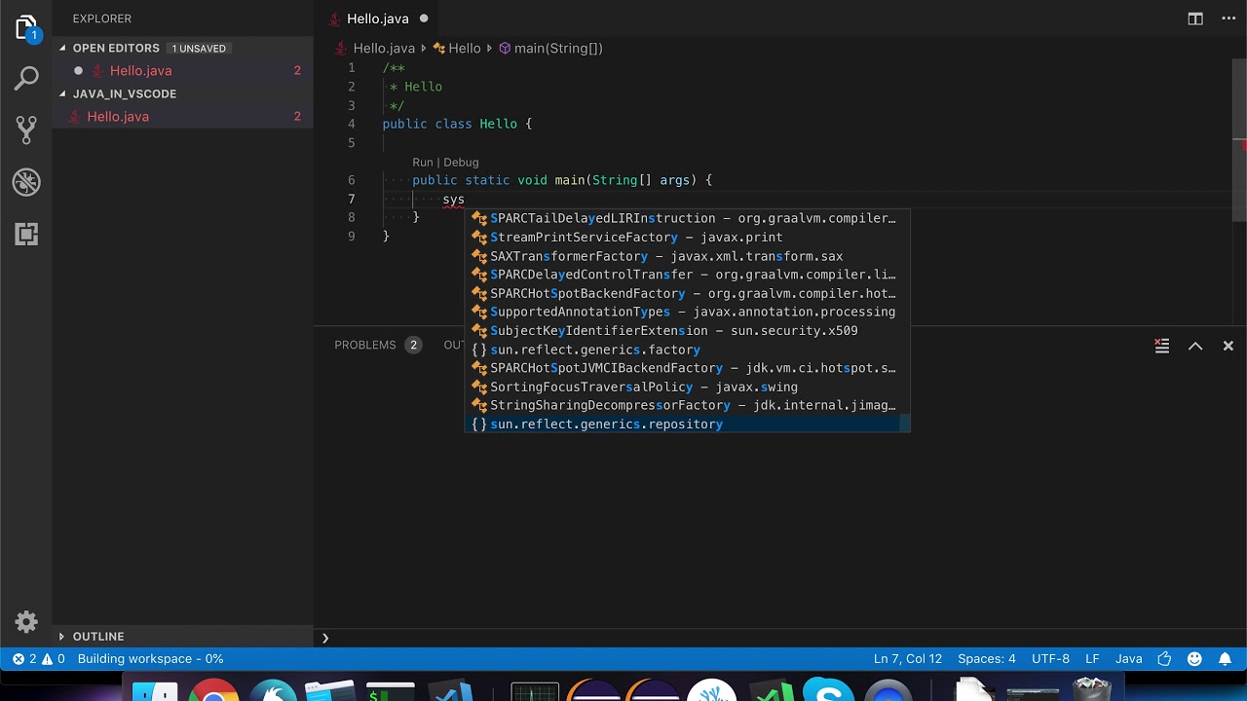The height and width of the screenshot is (701, 1247).
Task: Click the thumbs-up status bar icon
Action: tap(1164, 659)
